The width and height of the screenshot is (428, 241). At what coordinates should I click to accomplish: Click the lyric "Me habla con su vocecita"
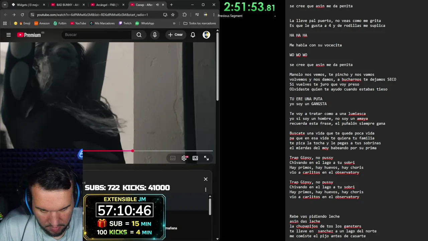pos(316,45)
